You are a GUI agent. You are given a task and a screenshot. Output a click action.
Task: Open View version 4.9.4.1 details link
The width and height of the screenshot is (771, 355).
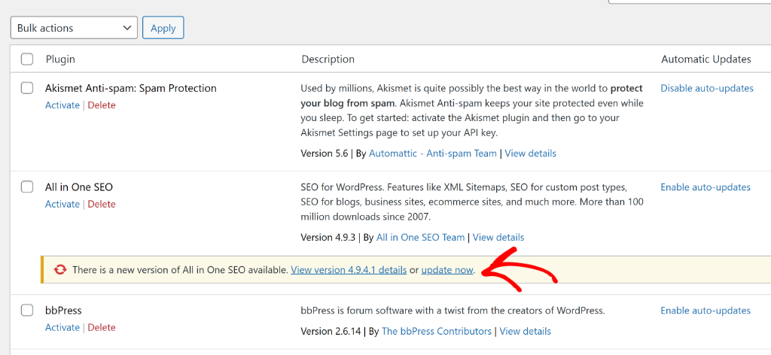click(349, 269)
